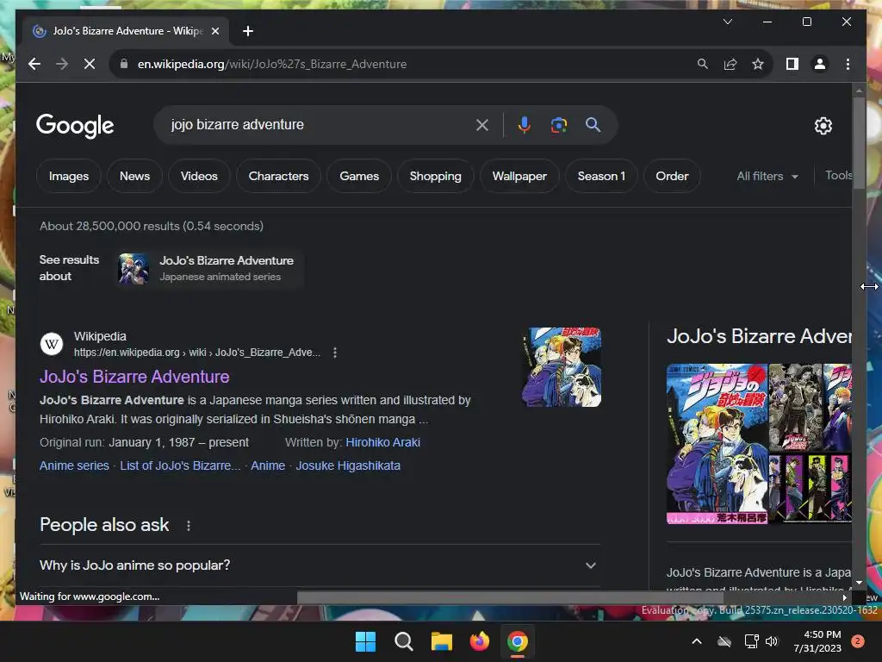The image size is (882, 662).
Task: Search by image with Google Lens icon
Action: [x=558, y=125]
